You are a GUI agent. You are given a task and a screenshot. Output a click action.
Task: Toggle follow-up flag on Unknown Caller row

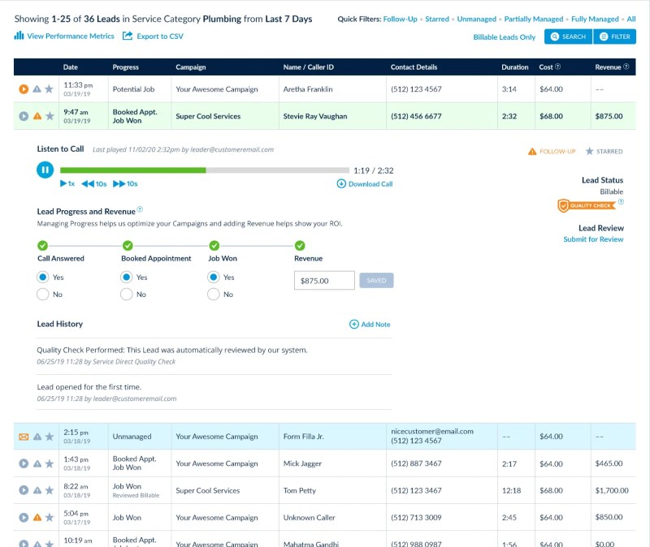tap(37, 517)
